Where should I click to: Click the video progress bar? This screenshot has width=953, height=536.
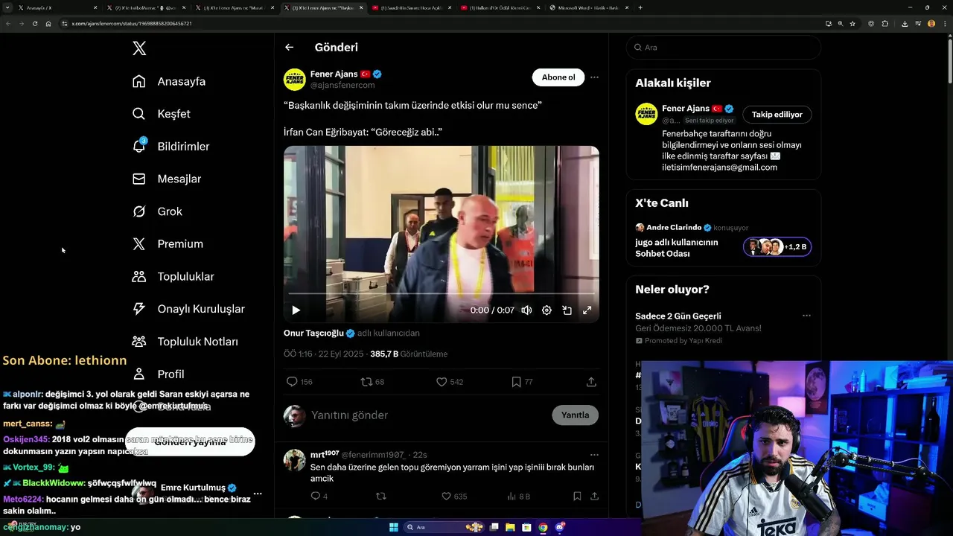pos(442,294)
